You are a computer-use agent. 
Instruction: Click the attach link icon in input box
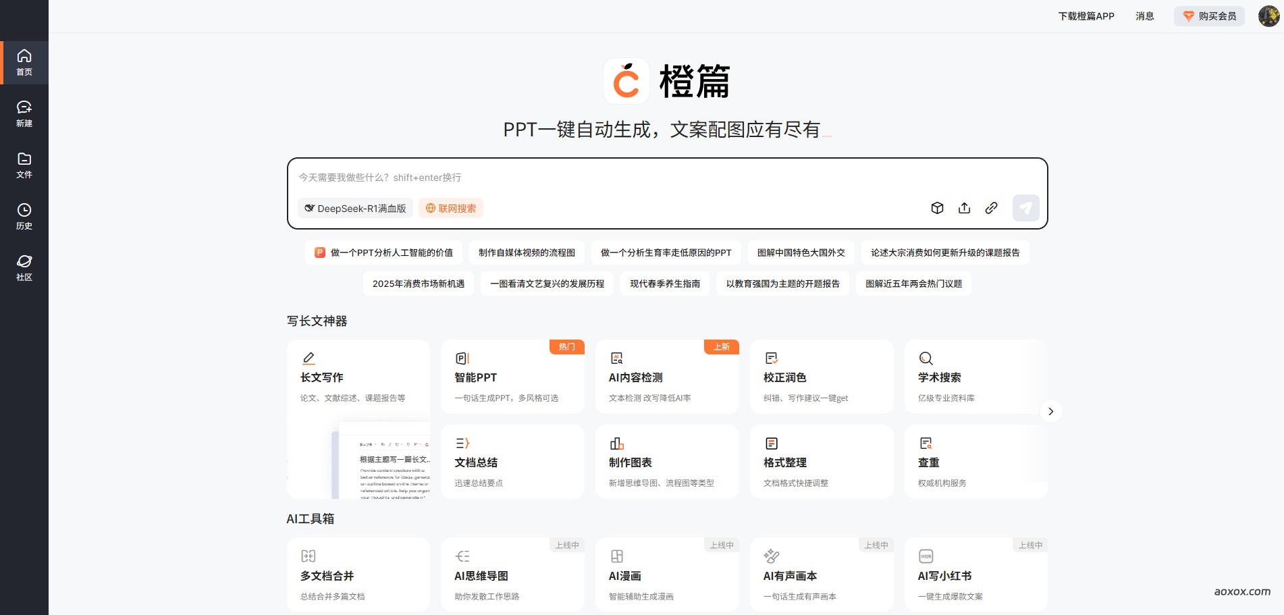992,208
